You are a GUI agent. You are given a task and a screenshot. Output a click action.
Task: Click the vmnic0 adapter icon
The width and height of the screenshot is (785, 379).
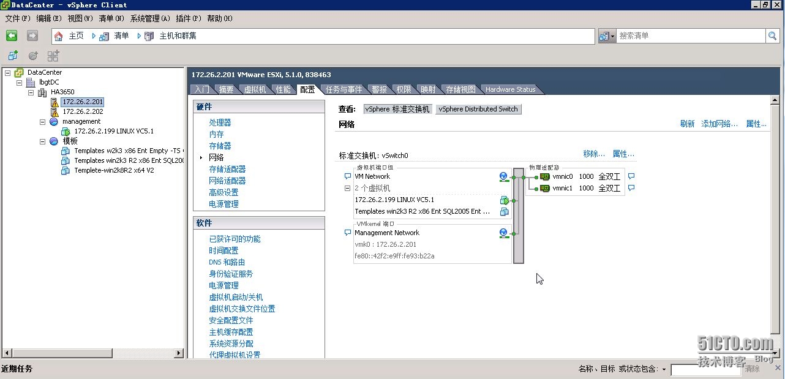pyautogui.click(x=544, y=176)
